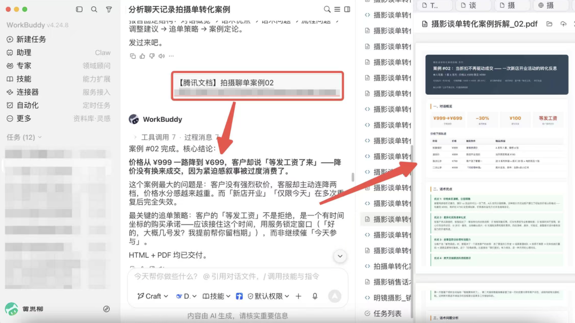Toggle the left sidebar panel icon

tap(79, 9)
